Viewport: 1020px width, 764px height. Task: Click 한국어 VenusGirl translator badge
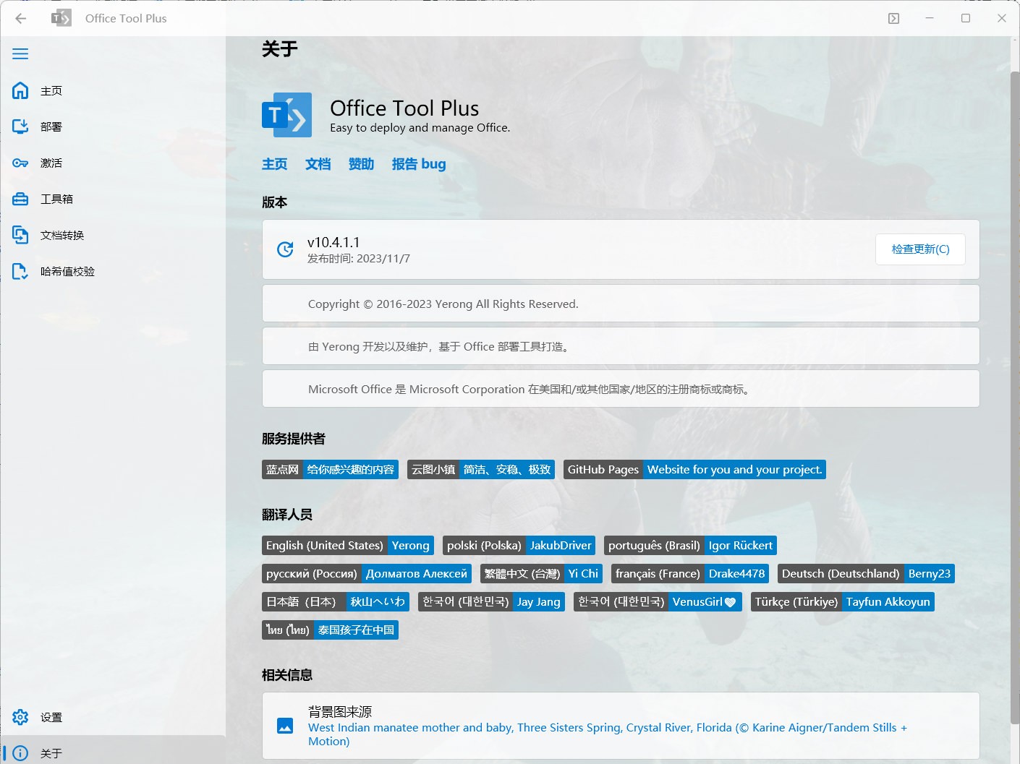click(658, 602)
